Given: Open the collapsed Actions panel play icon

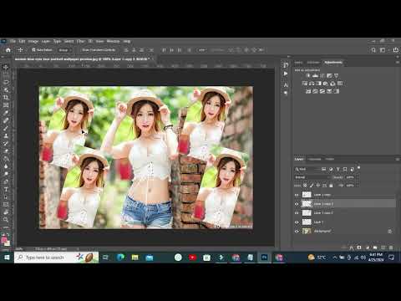Looking at the screenshot, I should tap(286, 74).
